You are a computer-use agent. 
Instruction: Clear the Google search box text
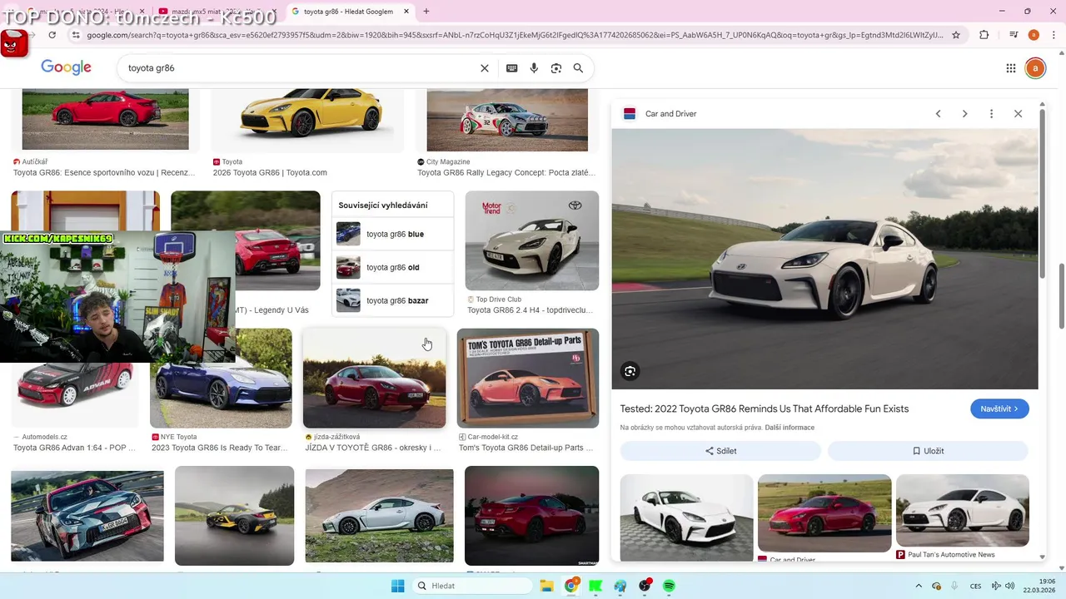coord(485,68)
